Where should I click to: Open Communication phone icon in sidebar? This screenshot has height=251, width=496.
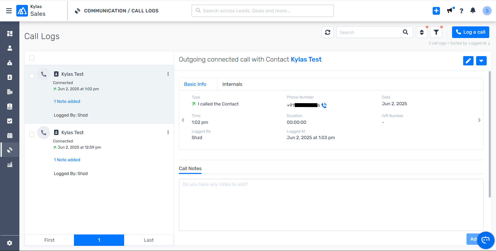click(x=10, y=150)
